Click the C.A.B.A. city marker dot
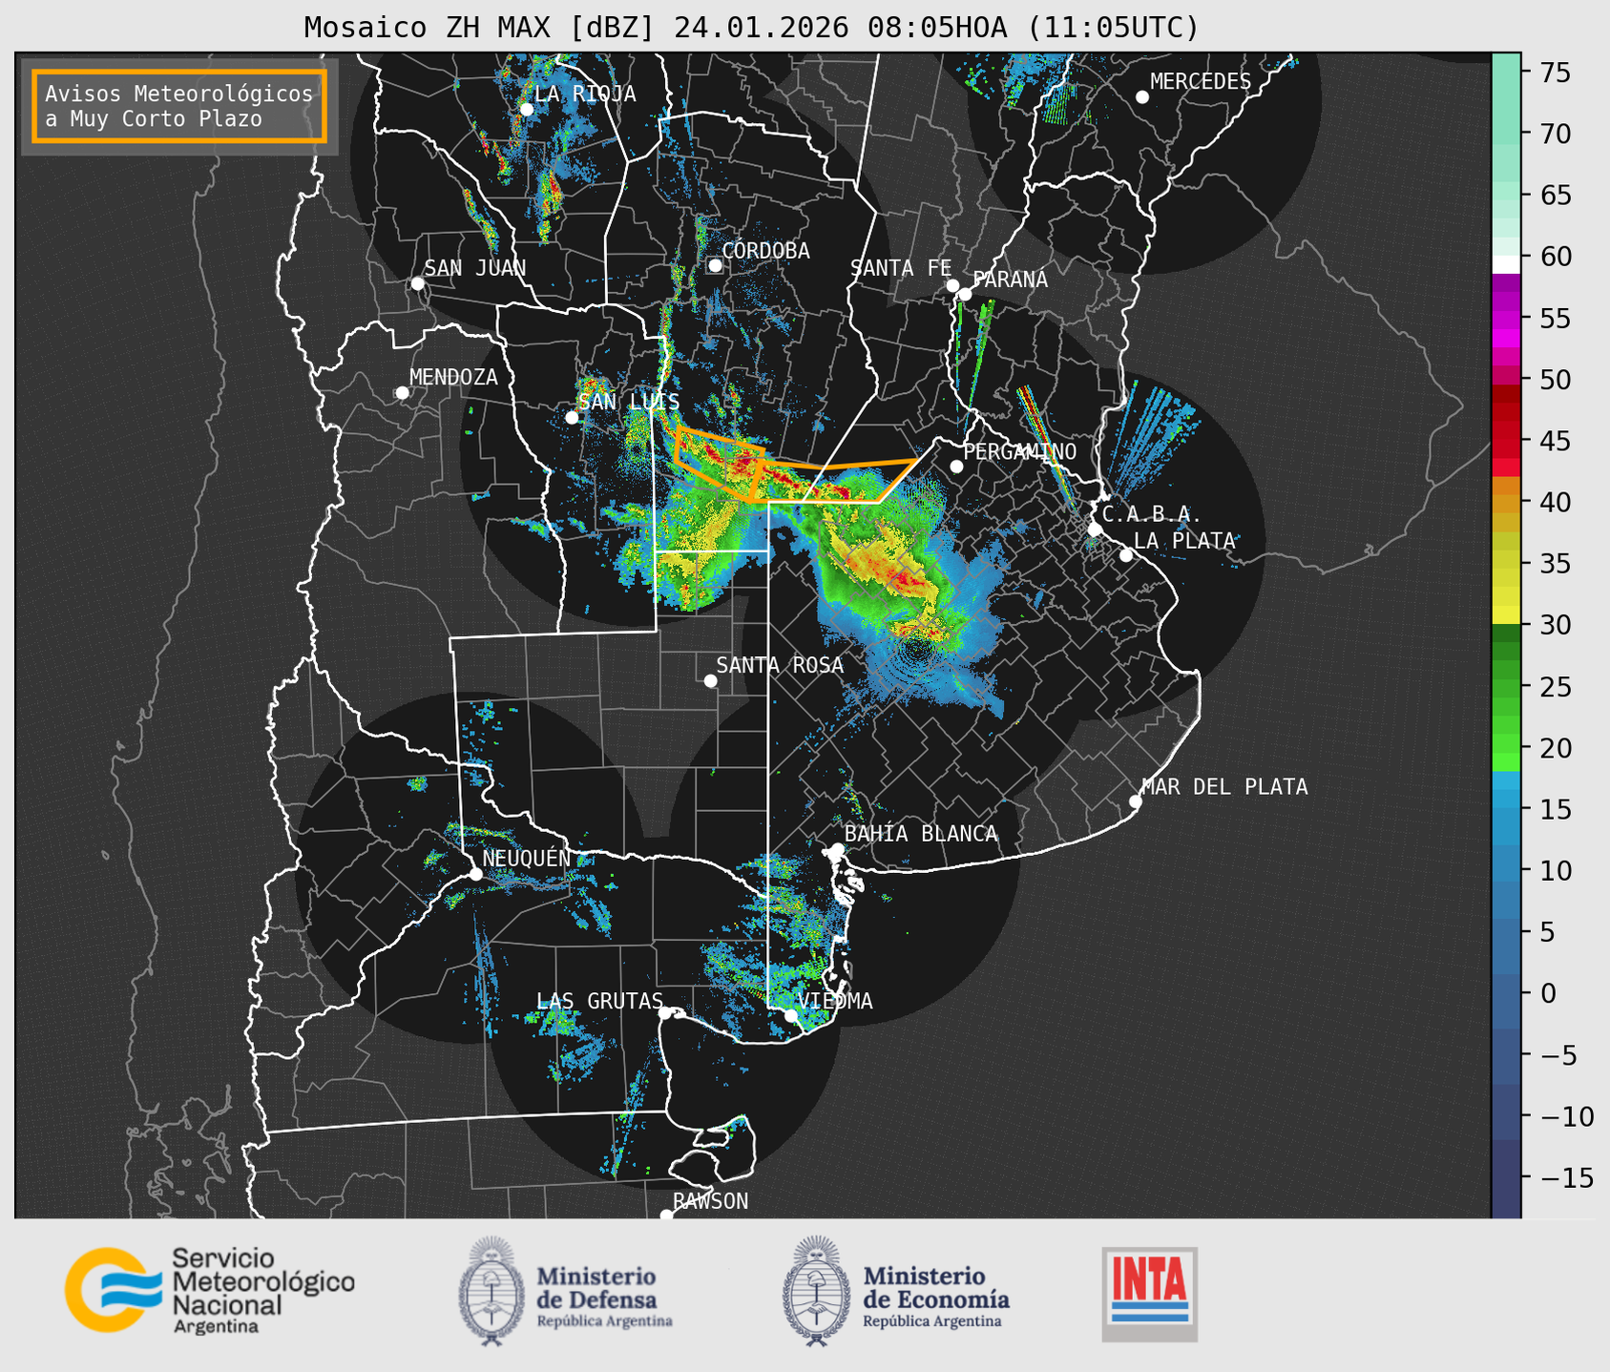 click(1096, 530)
